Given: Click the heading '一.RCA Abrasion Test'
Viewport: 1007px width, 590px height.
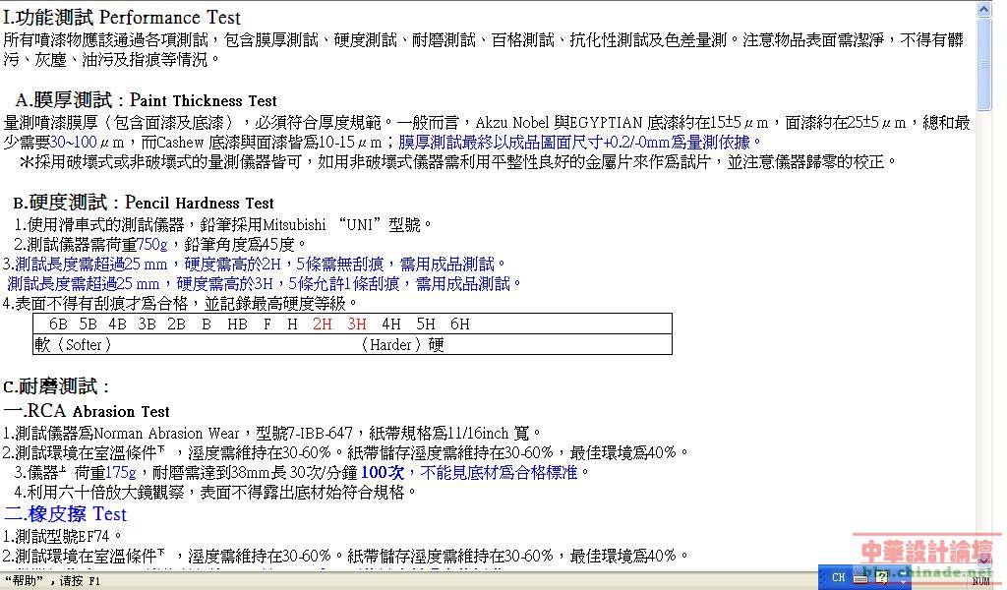Looking at the screenshot, I should 87,411.
